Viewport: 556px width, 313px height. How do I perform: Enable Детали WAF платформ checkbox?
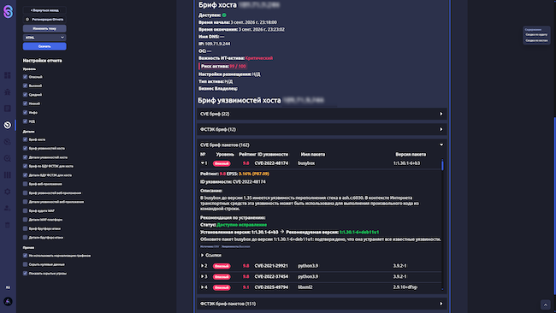25,220
